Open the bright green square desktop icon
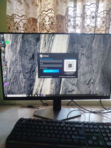 7,42
